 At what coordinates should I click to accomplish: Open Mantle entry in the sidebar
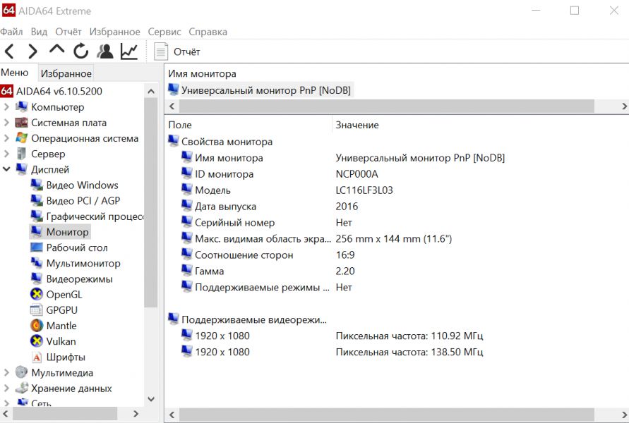pos(61,326)
